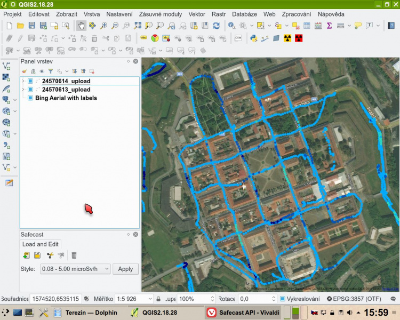Viewport: 400px width, 320px height.
Task: Open the Safecast Style dropdown
Action: pyautogui.click(x=75, y=269)
